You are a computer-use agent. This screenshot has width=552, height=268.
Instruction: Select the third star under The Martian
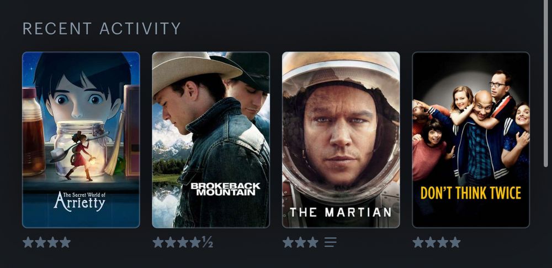click(312, 242)
